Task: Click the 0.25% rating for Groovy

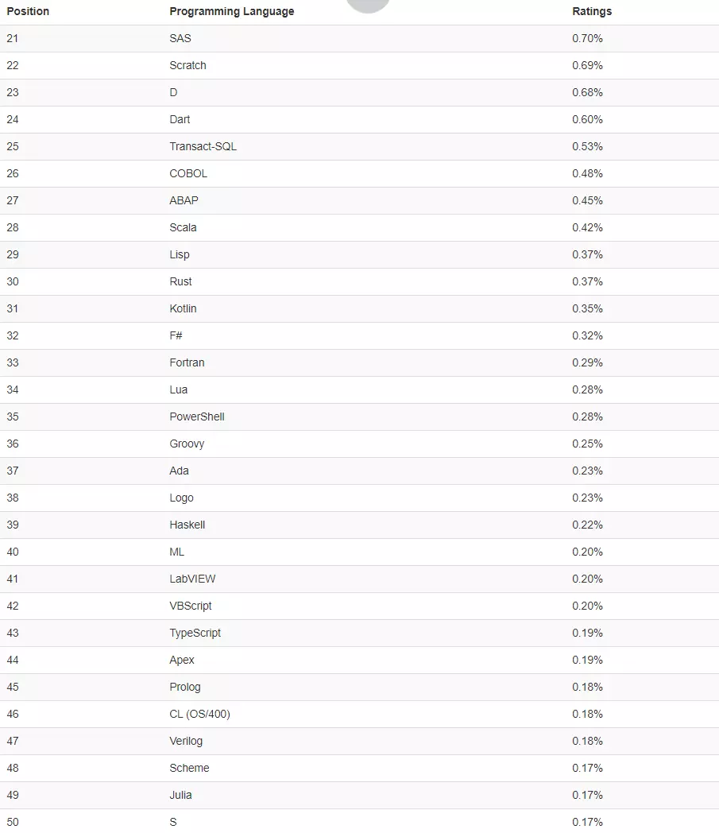Action: (x=587, y=444)
